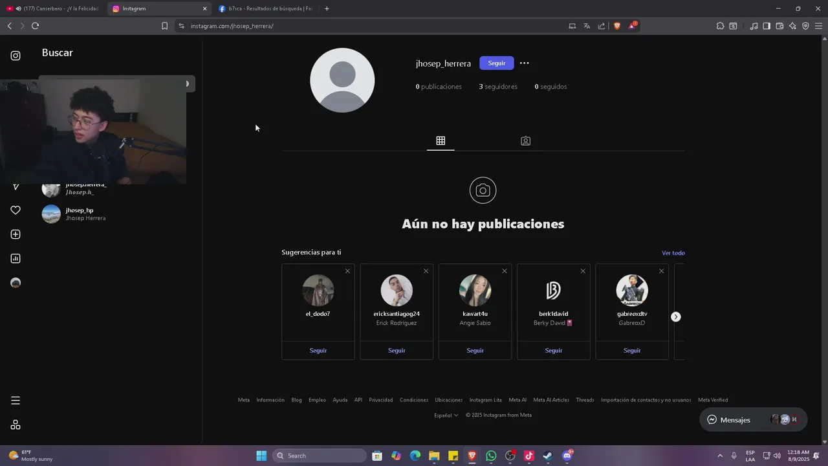Dismiss the el_dodo7 suggestion card
This screenshot has height=466, width=828.
(x=347, y=271)
